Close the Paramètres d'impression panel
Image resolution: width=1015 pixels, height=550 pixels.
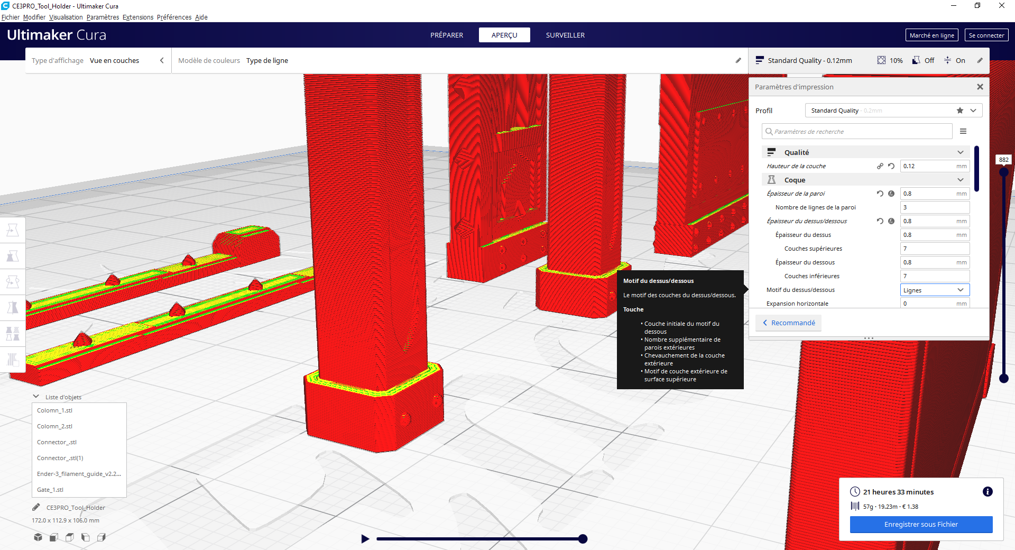click(x=980, y=87)
